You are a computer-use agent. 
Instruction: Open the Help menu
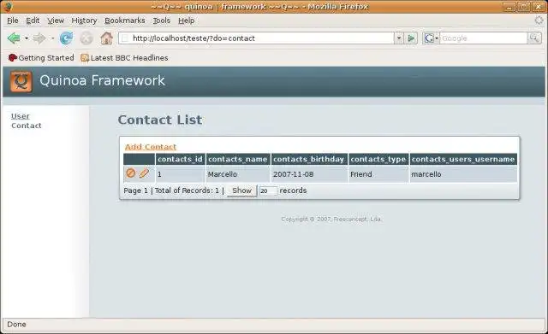tap(187, 21)
